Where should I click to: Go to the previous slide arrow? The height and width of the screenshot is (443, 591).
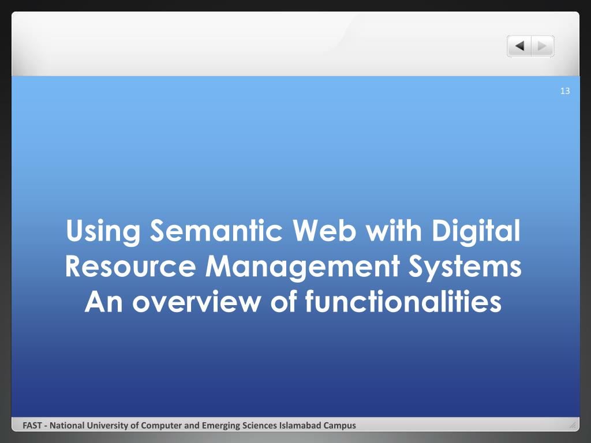(x=519, y=46)
